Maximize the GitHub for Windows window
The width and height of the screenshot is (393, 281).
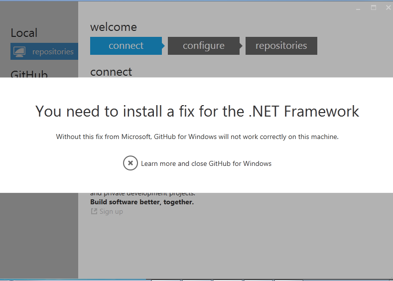[374, 8]
